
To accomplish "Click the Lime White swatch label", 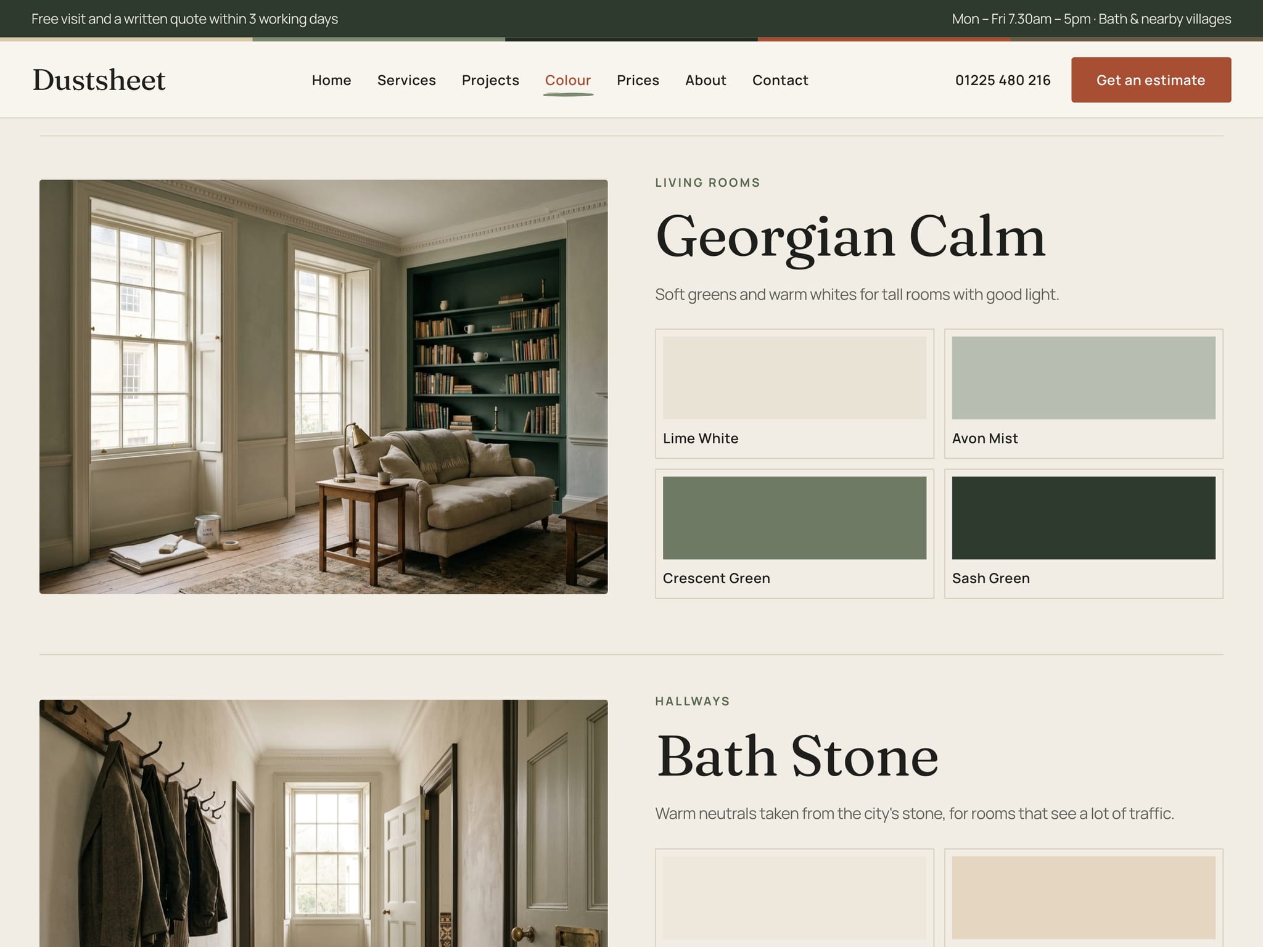I will point(700,438).
